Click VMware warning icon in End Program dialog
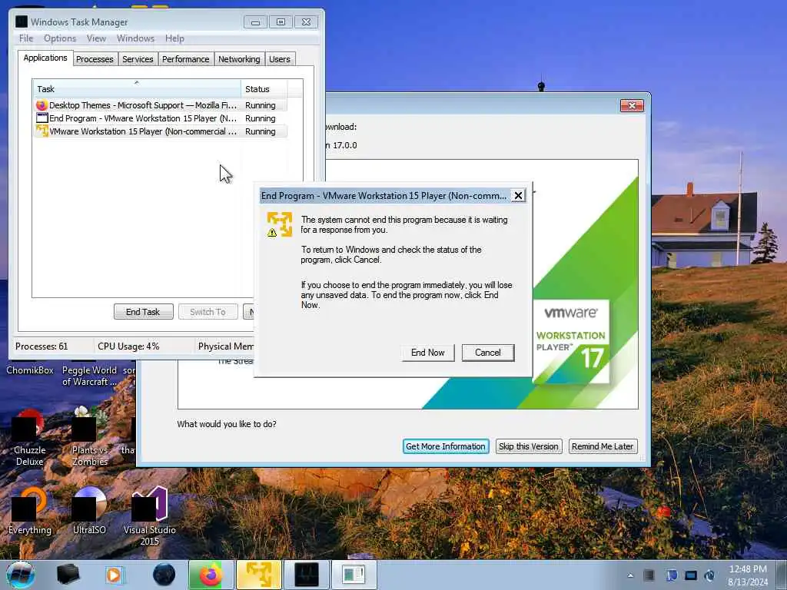787x590 pixels. 279,224
